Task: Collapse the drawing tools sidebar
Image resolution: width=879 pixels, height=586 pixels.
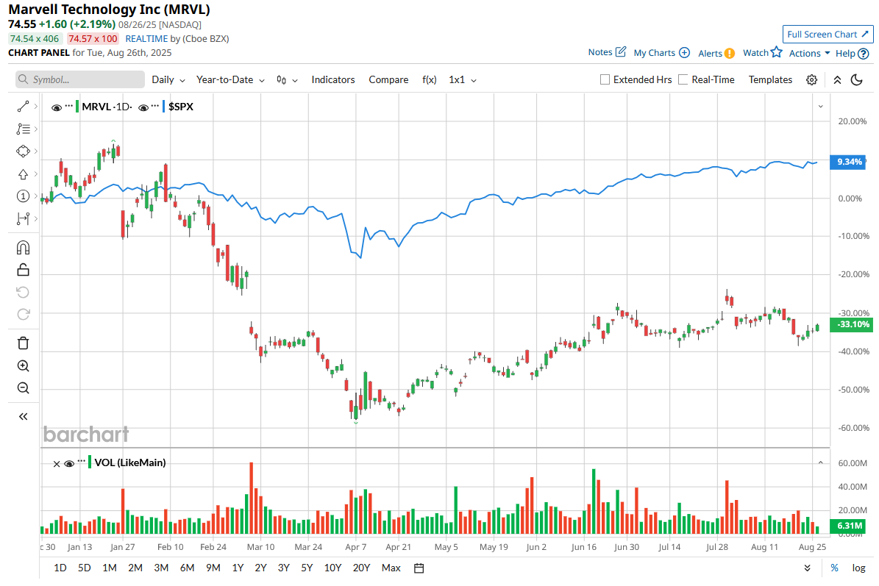Action: 23,416
